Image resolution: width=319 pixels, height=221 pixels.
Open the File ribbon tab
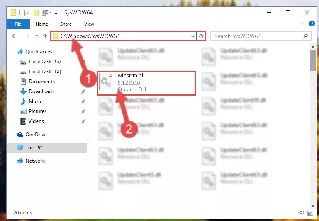18,24
